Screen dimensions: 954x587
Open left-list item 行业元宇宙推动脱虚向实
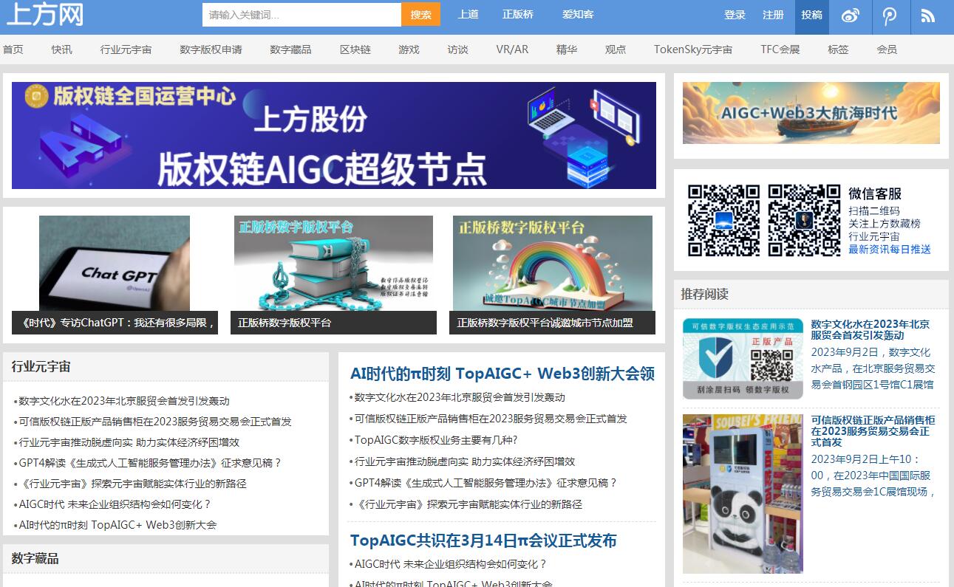pos(129,442)
